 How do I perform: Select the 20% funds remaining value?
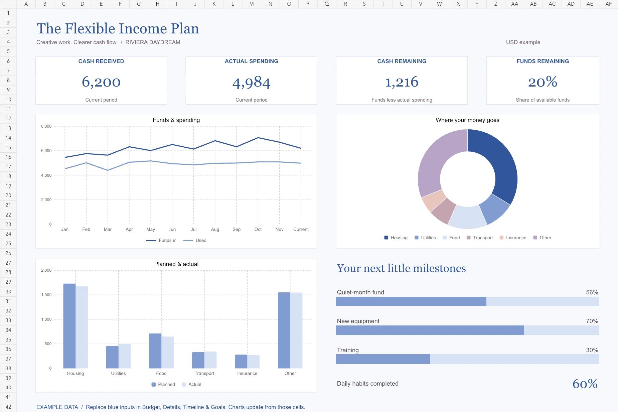543,82
